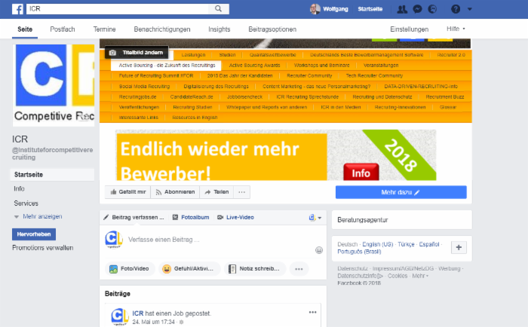Open the Messenger icon
The image size is (528, 327).
click(x=418, y=9)
